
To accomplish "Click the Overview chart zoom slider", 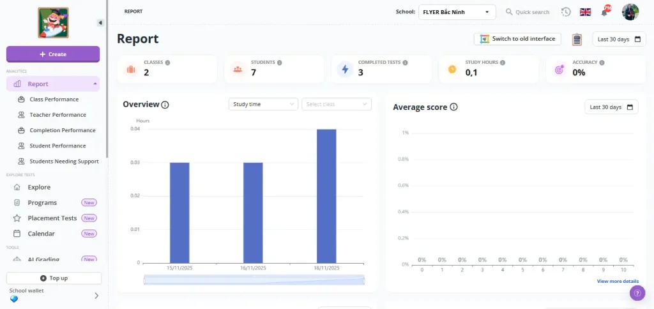I will (254, 280).
